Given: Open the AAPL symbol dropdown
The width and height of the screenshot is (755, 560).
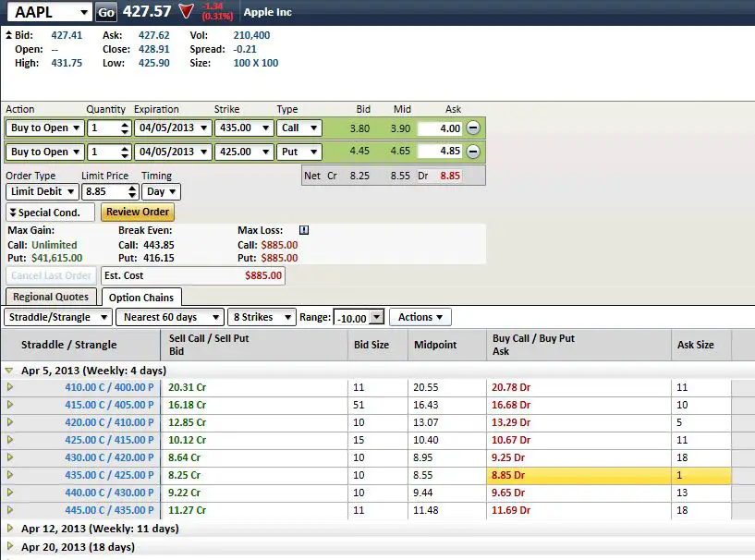Looking at the screenshot, I should click(50, 12).
